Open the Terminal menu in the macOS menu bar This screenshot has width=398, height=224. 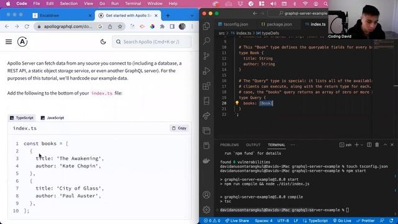click(133, 4)
